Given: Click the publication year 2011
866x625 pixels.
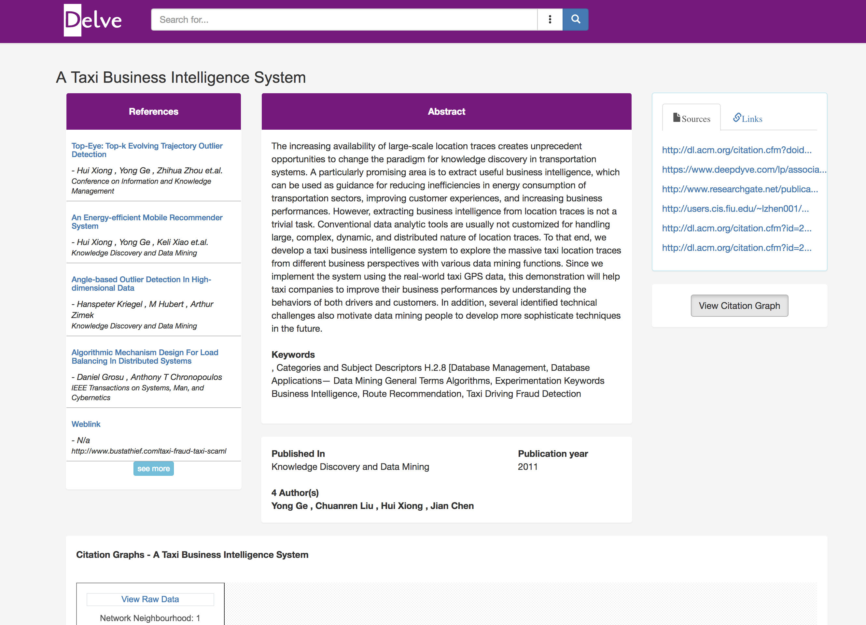Looking at the screenshot, I should tap(527, 467).
